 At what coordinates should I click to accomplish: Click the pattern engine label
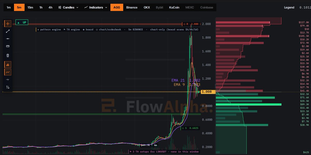click(x=49, y=30)
